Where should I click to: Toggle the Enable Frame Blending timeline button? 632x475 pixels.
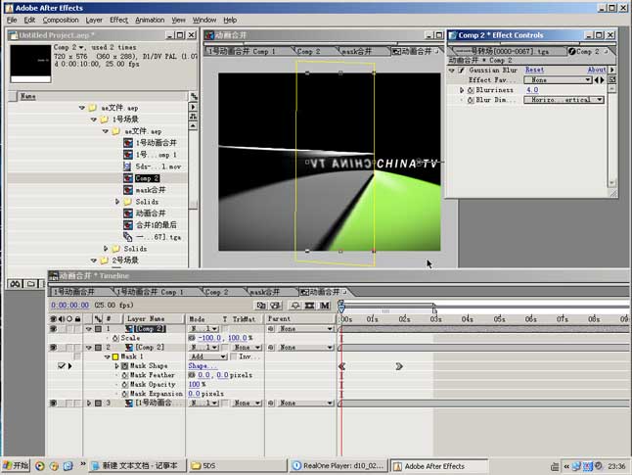309,306
